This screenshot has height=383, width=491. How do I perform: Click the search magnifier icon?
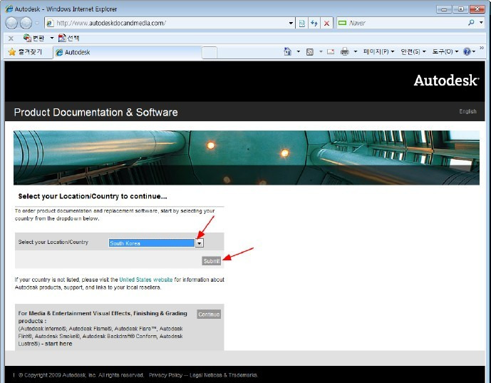click(471, 23)
